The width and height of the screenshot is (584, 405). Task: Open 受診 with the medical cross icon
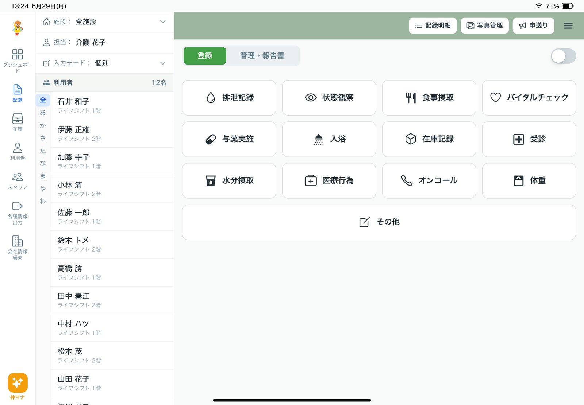pyautogui.click(x=529, y=139)
